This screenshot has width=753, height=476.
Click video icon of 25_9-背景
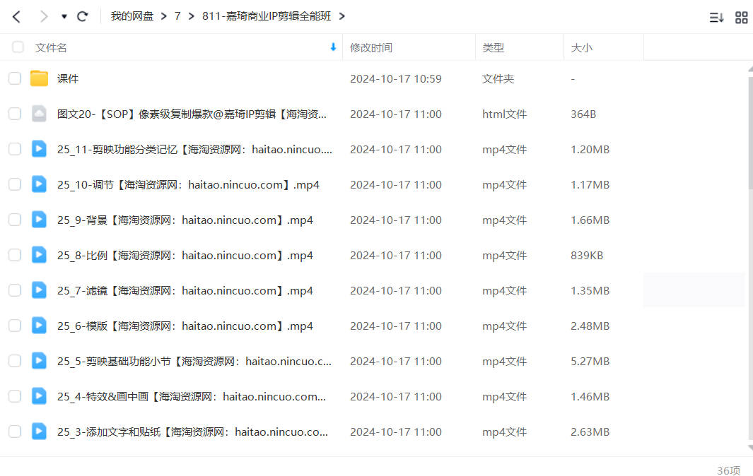click(x=39, y=220)
